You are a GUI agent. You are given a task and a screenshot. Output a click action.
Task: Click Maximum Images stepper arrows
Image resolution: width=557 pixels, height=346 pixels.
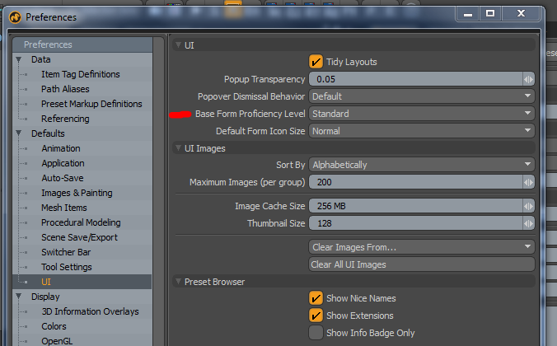tap(529, 182)
